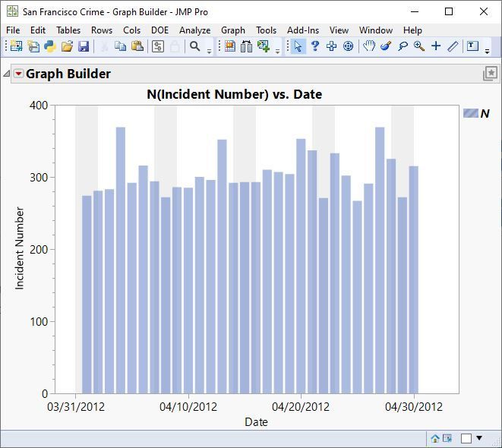Open the Tables menu
The width and height of the screenshot is (502, 448).
coord(68,30)
